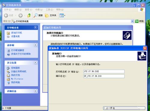150x111 pixels.
Task: Click the printers and faxes title bar icon
Action: (x=4, y=5)
